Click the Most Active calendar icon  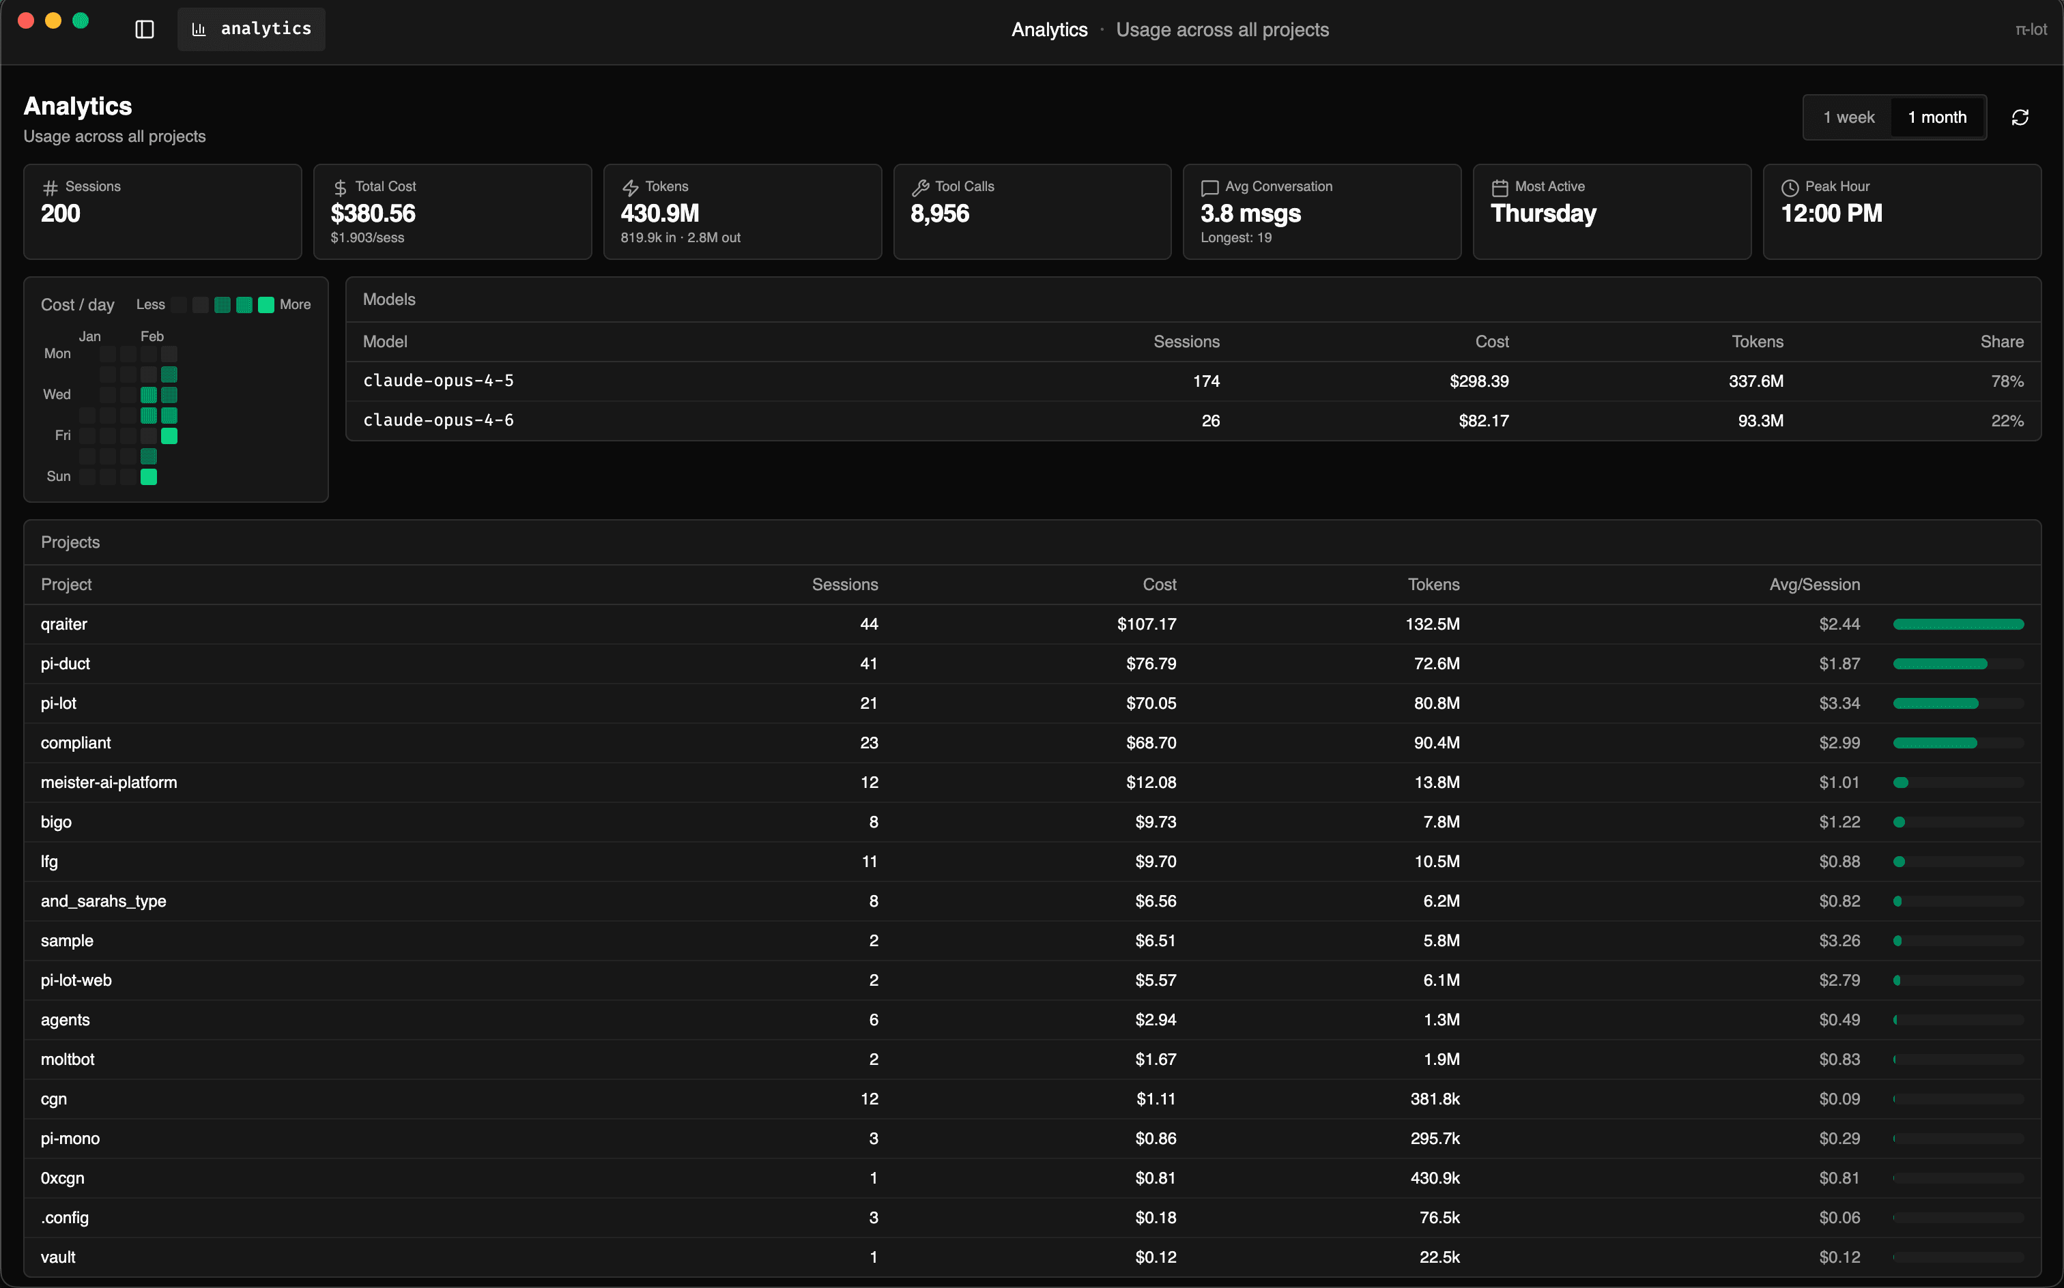pyautogui.click(x=1500, y=188)
